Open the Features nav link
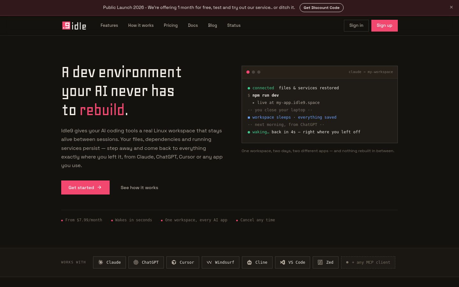This screenshot has width=459, height=287. 109,26
